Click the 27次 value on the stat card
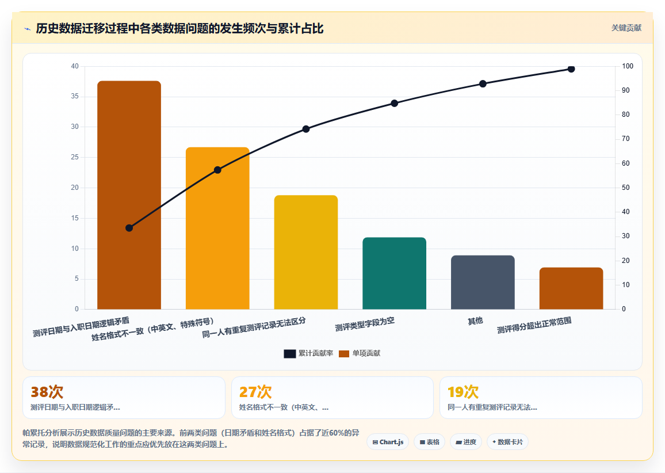Viewport: 665px width, 473px height. click(x=255, y=392)
